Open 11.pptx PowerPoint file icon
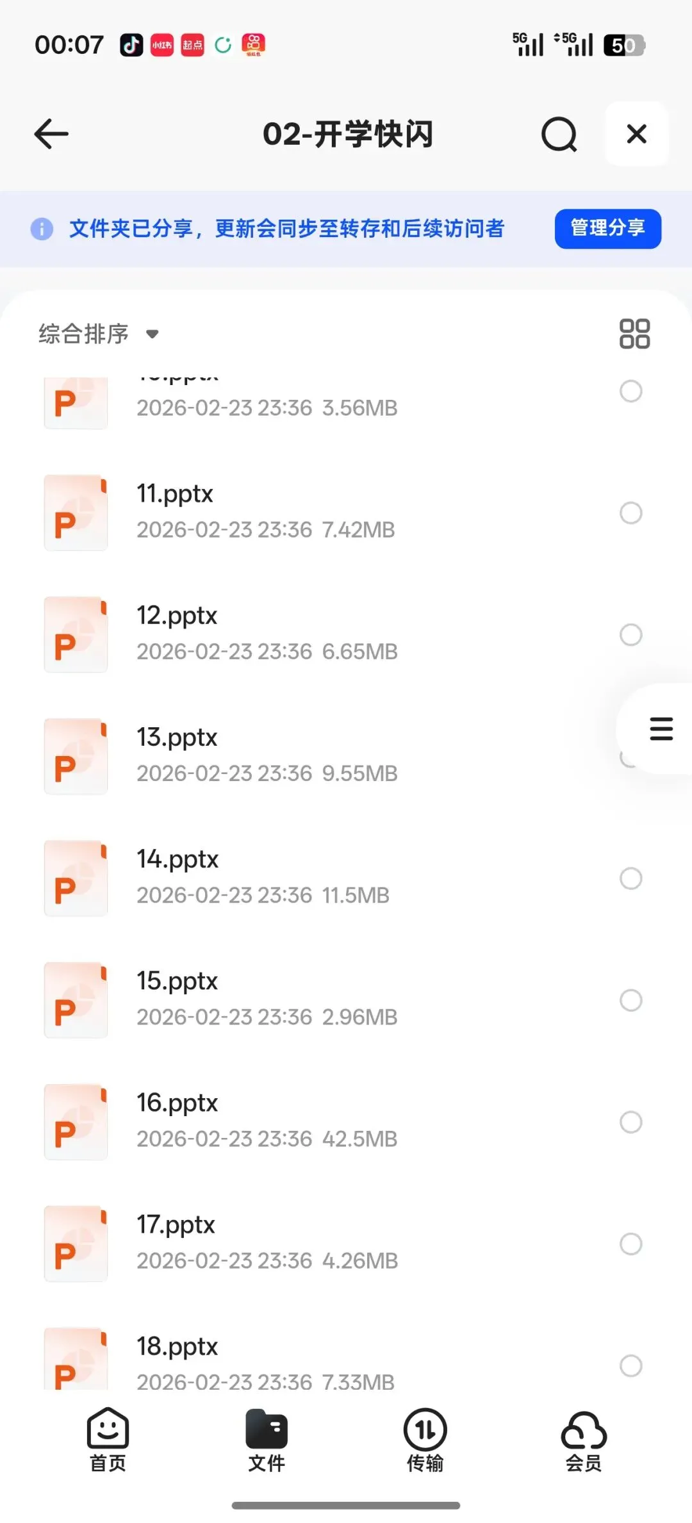The width and height of the screenshot is (692, 1523). click(76, 513)
